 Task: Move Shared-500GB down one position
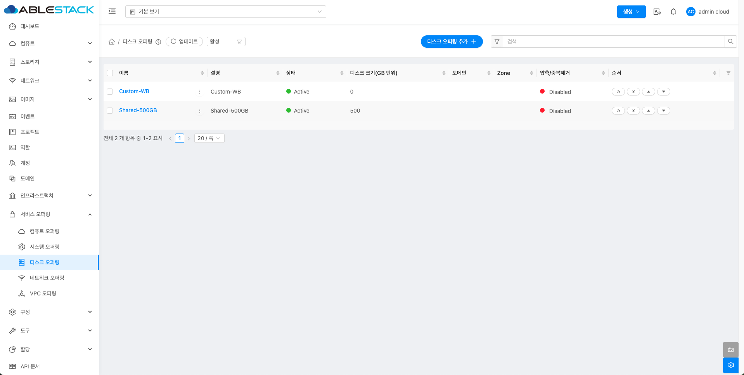(663, 111)
